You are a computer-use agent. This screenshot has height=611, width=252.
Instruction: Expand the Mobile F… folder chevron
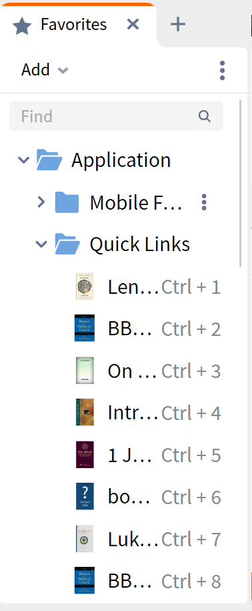(x=41, y=202)
